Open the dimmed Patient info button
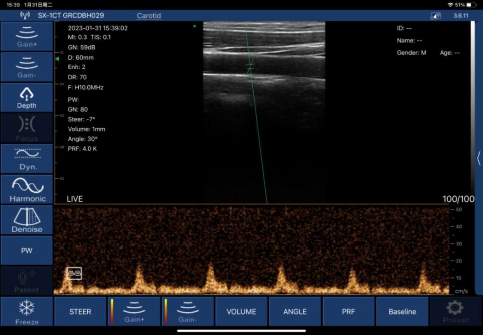This screenshot has width=483, height=335. pos(26,281)
